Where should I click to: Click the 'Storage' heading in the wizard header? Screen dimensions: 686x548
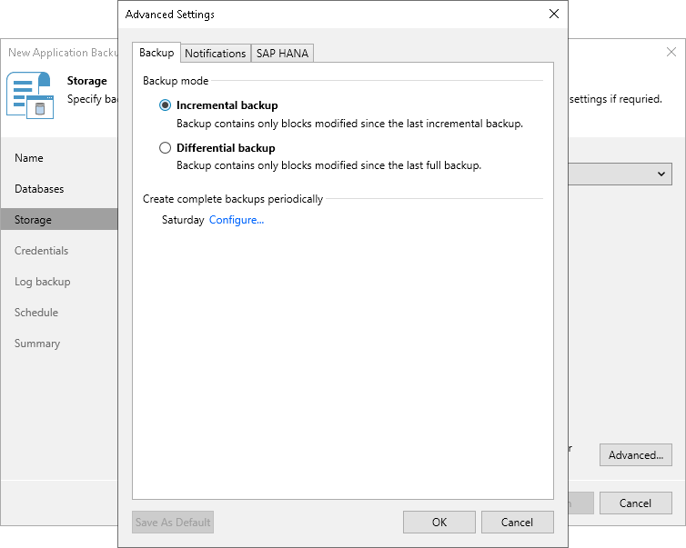(86, 81)
